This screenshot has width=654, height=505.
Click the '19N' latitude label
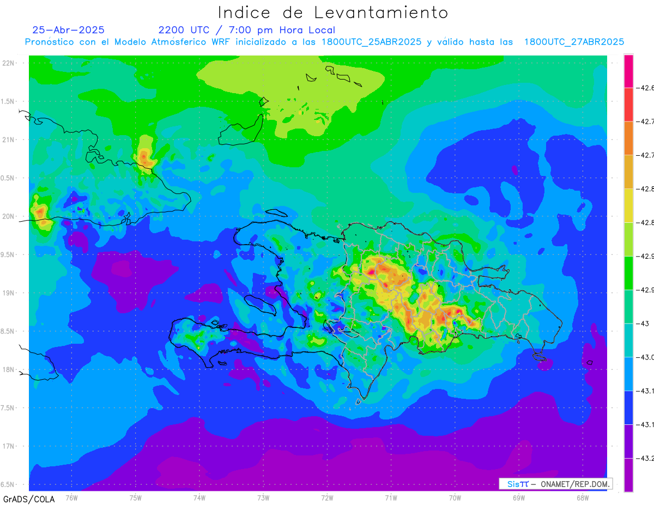8,293
